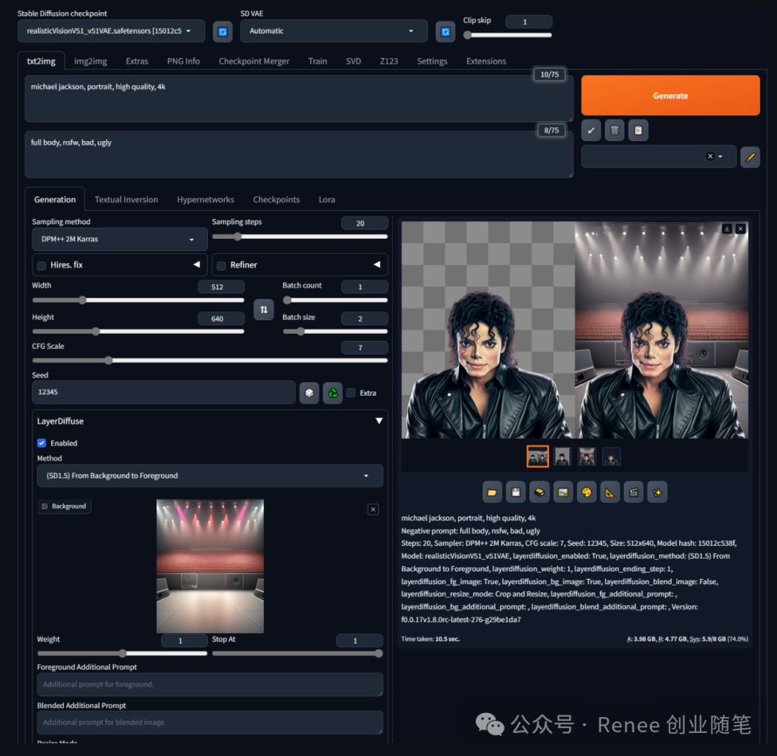
Task: Refresh the Stable Diffusion checkpoint list
Action: [222, 32]
